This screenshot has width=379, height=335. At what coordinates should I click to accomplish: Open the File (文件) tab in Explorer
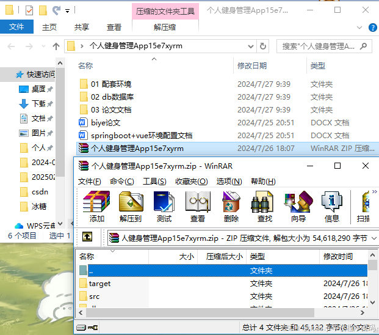[x=16, y=27]
